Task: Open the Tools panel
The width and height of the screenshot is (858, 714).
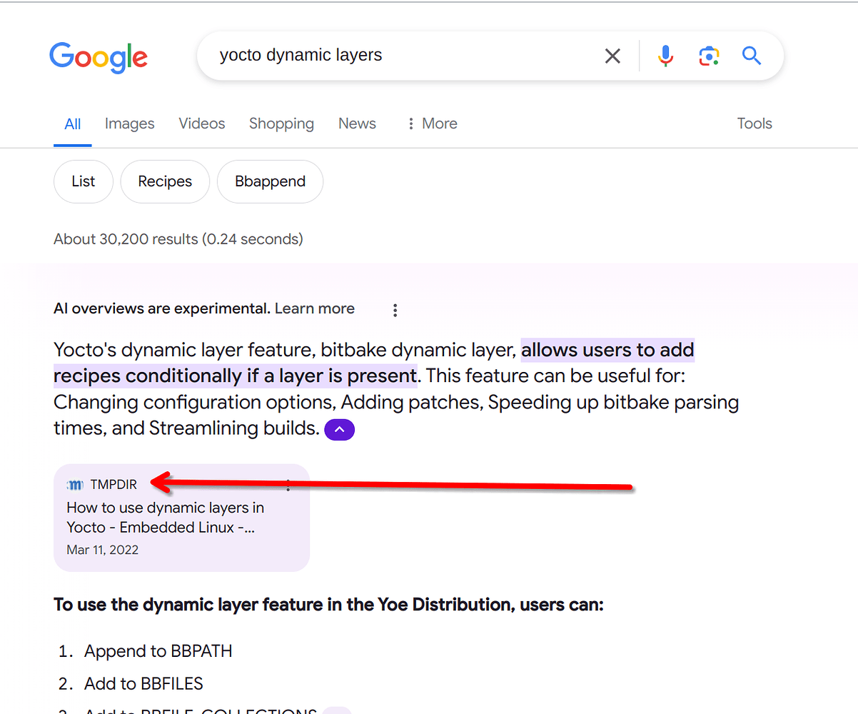Action: [754, 124]
